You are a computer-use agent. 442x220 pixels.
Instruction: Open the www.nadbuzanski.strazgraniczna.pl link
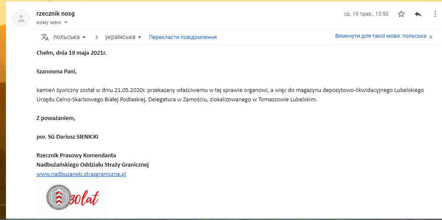81,174
